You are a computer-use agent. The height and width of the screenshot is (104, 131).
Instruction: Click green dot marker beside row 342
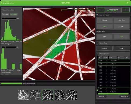click(x=97, y=90)
